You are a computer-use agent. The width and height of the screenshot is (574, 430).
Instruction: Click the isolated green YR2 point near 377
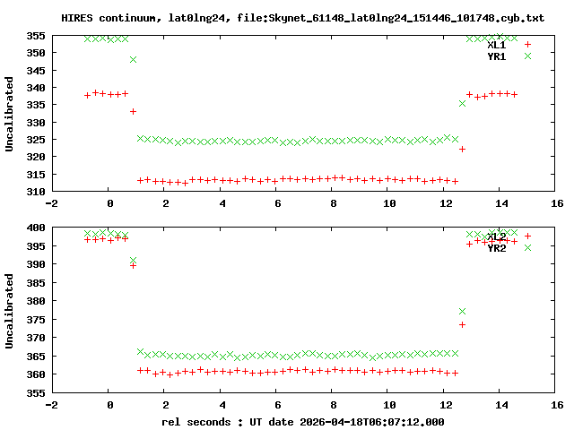pyautogui.click(x=463, y=312)
